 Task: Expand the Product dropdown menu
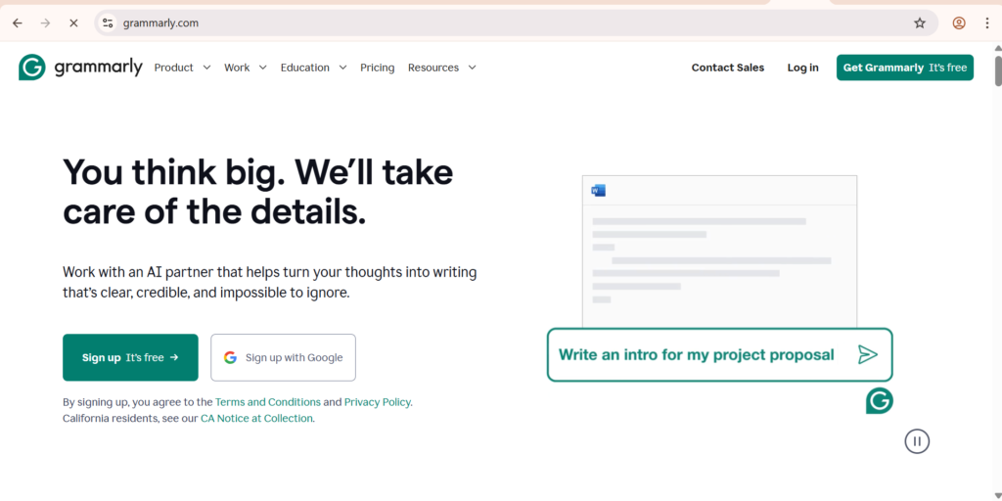point(182,68)
